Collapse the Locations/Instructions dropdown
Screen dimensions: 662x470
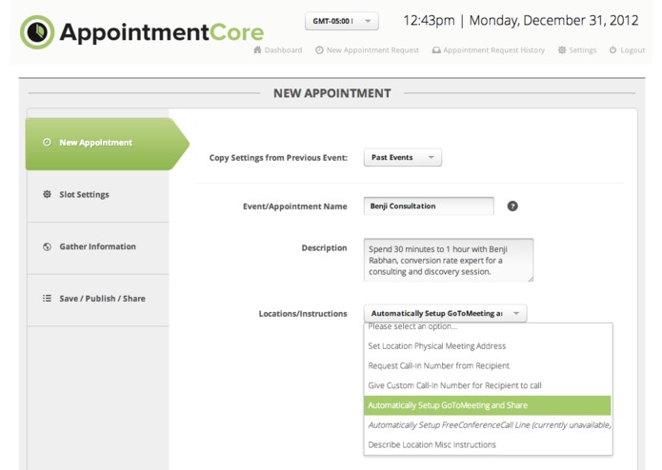point(445,313)
